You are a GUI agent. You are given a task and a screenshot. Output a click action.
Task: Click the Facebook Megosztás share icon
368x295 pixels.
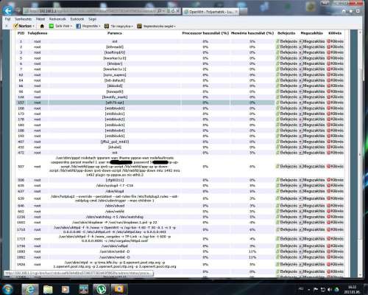pos(79,26)
